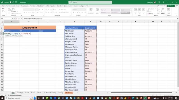Open Task View on taskbar
This screenshot has height=100, width=179.
pos(39,98)
